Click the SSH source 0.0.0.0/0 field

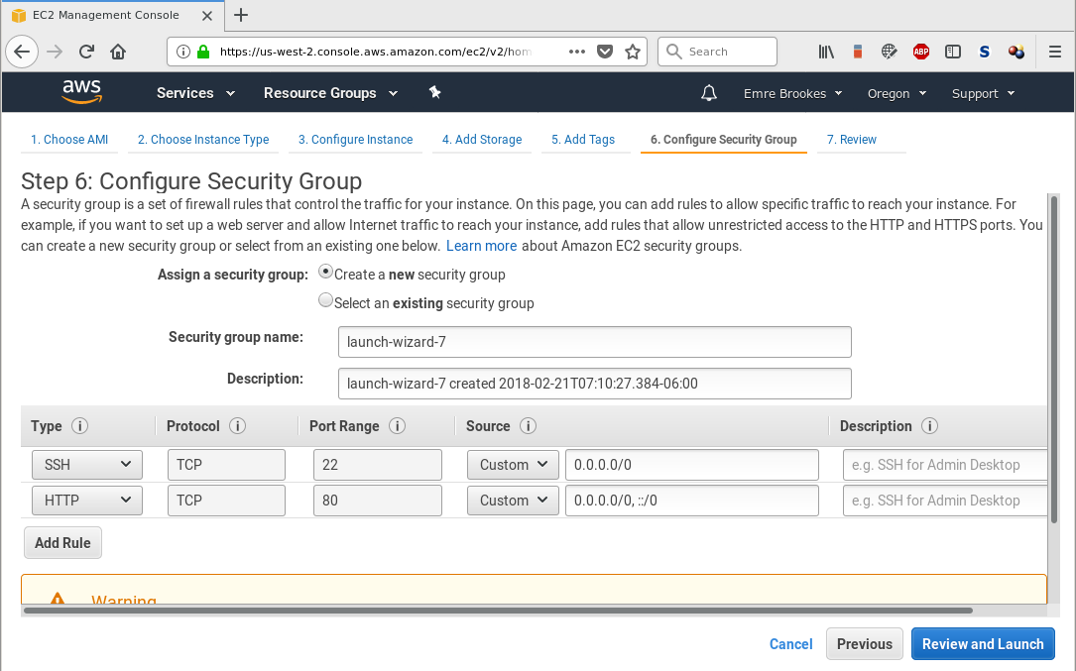click(x=692, y=465)
